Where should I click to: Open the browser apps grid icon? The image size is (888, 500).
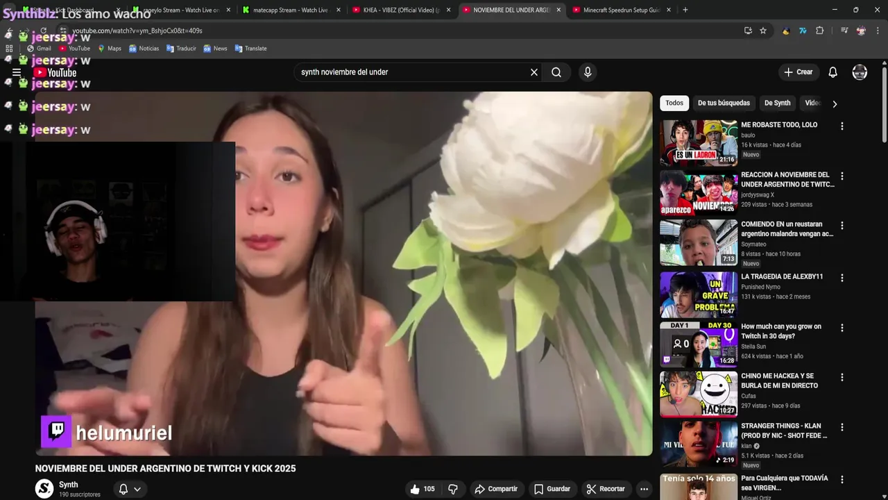click(9, 49)
